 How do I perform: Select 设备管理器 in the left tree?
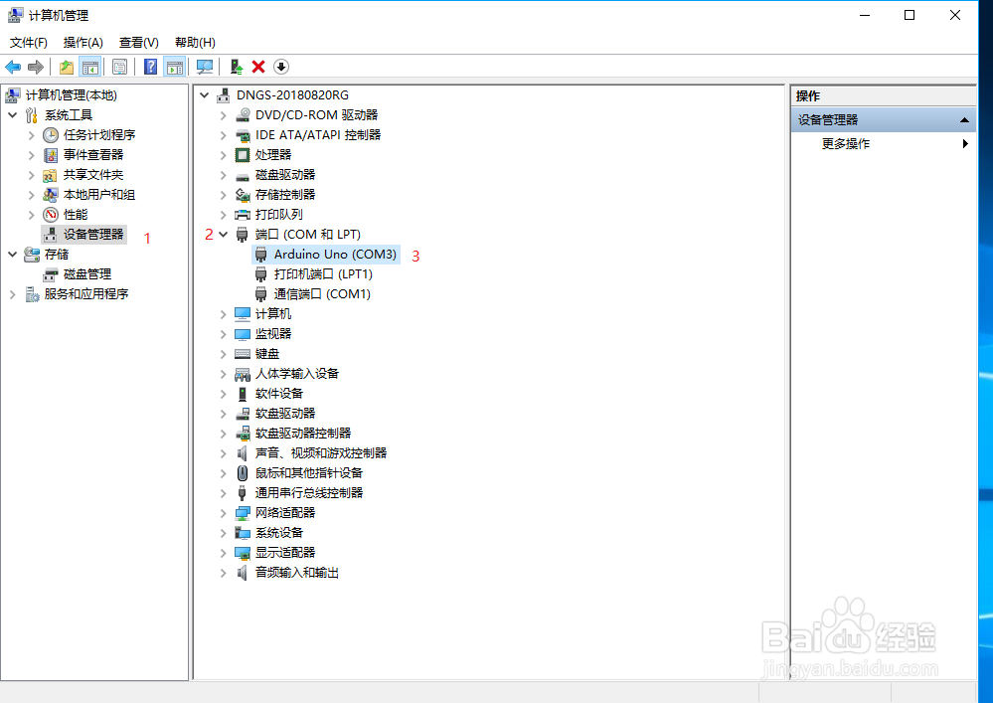pos(93,235)
